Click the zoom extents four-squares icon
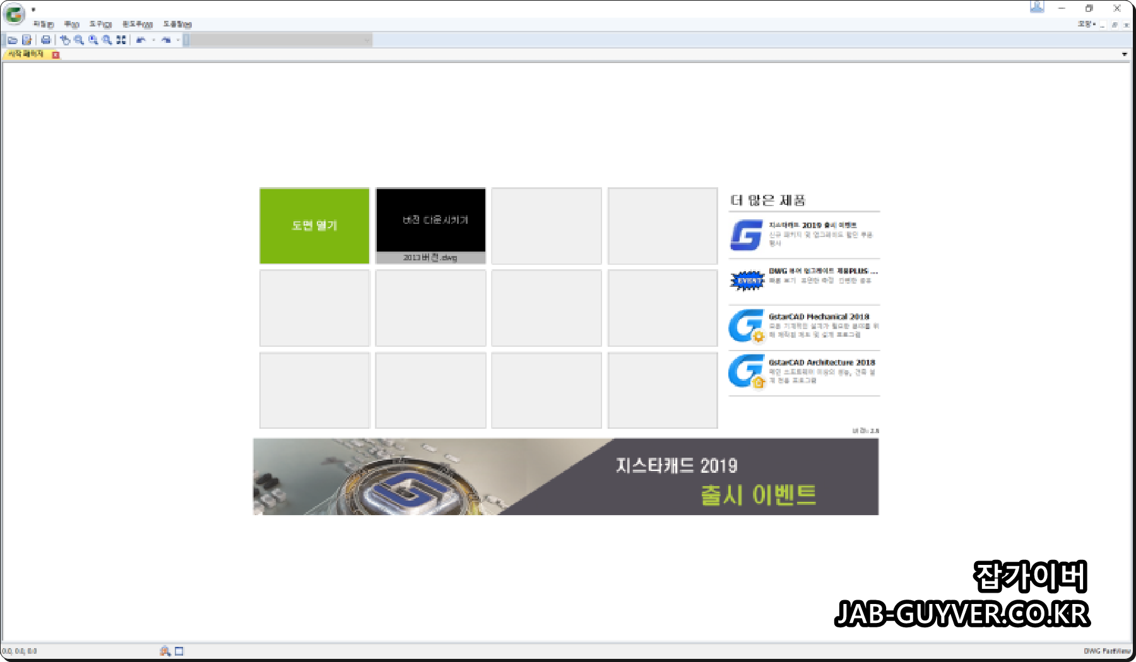 [121, 40]
